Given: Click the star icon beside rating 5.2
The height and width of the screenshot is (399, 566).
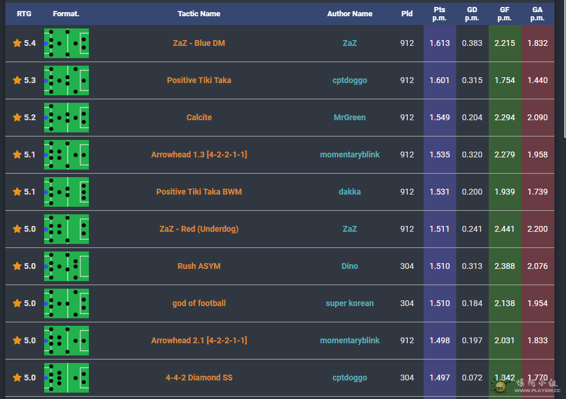Looking at the screenshot, I should click(17, 117).
